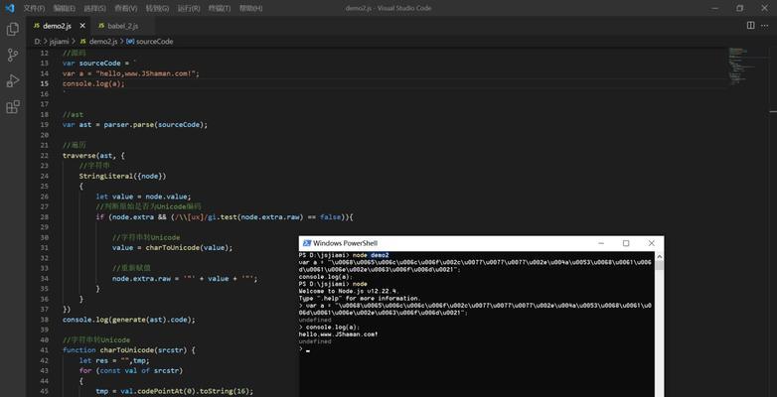Click "value = charToUnicode(value);" line

coord(172,247)
